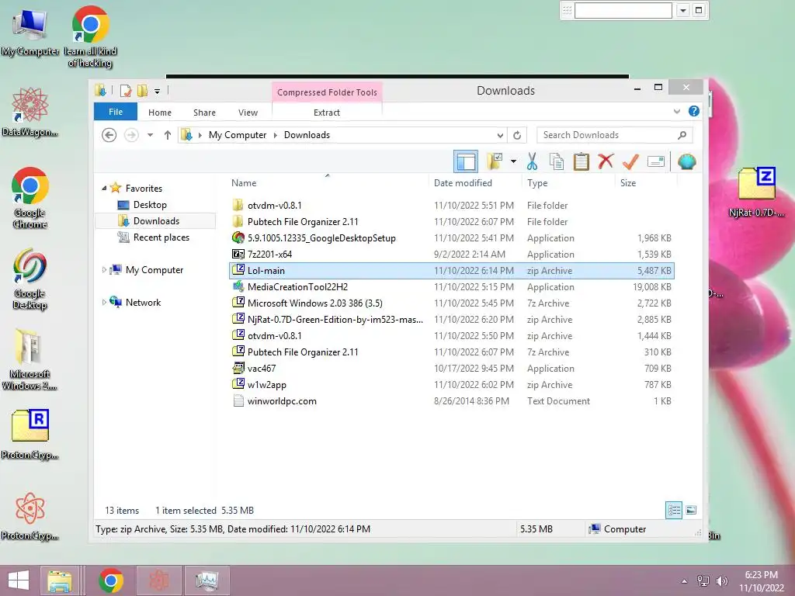
Task: Click the folder options toolbar icon
Action: pyautogui.click(x=495, y=161)
